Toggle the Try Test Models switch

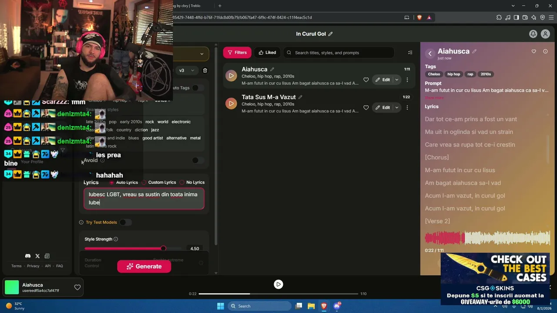125,222
